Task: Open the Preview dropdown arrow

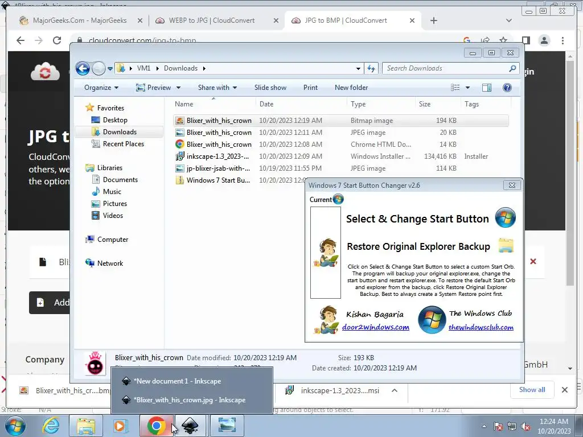Action: (x=178, y=88)
